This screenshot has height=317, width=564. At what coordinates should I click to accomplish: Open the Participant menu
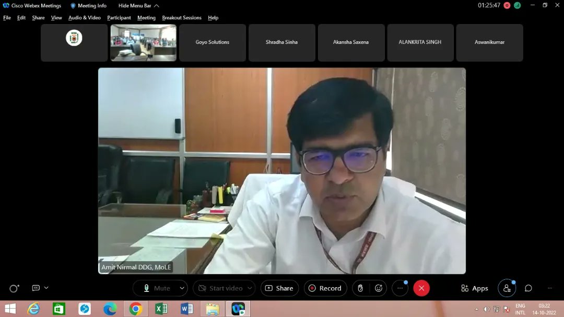[119, 18]
